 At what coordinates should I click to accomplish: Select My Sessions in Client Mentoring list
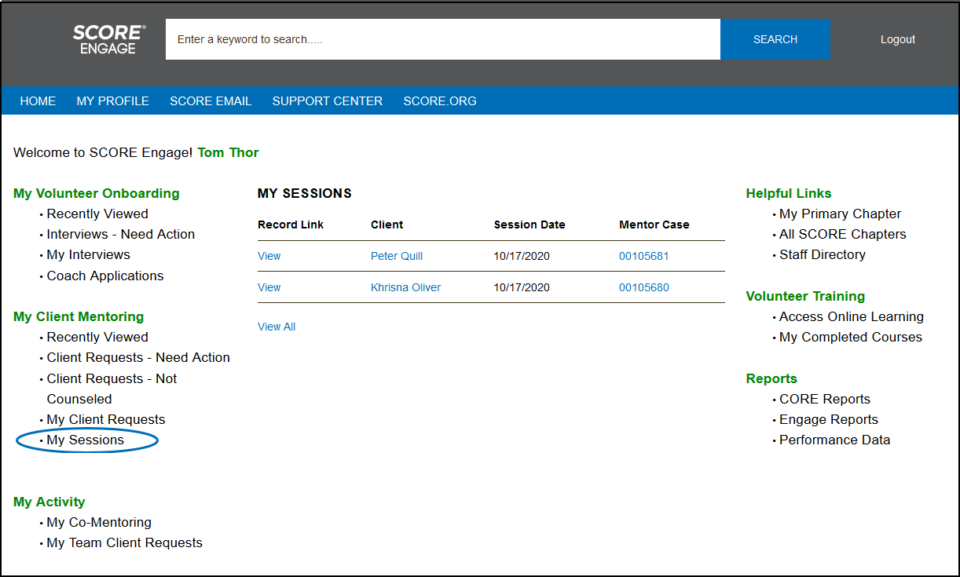pyautogui.click(x=85, y=440)
